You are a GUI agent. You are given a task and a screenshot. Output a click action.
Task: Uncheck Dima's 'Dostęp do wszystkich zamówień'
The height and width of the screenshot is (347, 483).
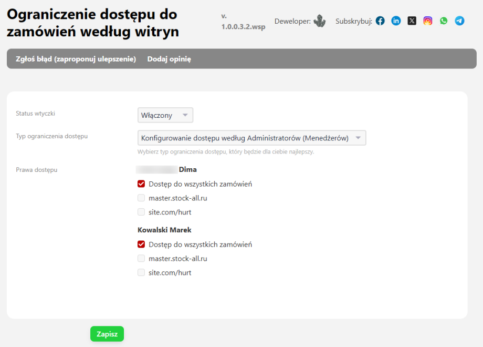click(141, 184)
